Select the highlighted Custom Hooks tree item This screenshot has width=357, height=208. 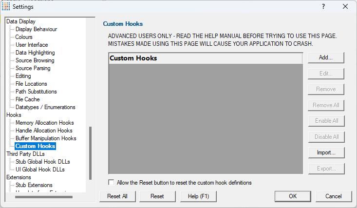[x=35, y=146]
